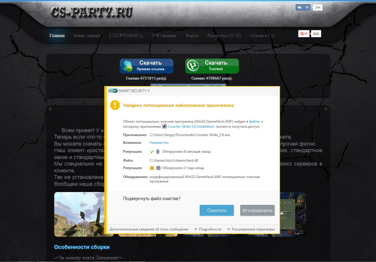This screenshot has width=376, height=262.
Task: Click the uTorrent logo icon
Action: (x=193, y=66)
